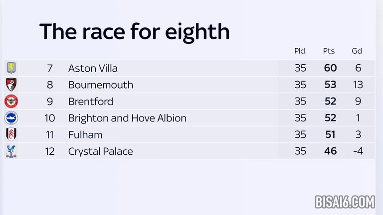The height and width of the screenshot is (215, 383).
Task: Click the Gd column header
Action: click(x=357, y=51)
